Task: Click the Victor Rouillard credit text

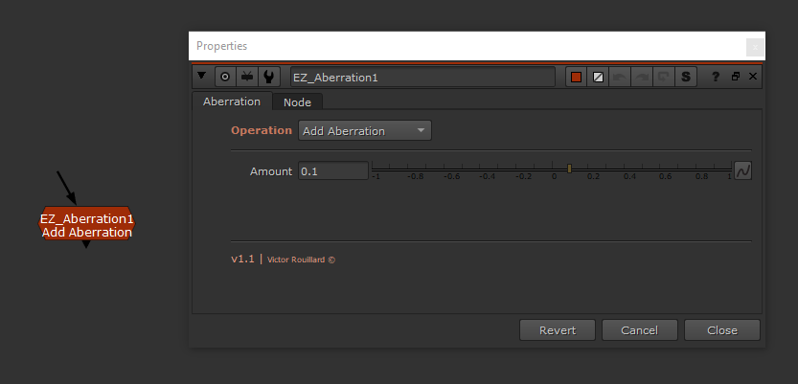Action: [301, 260]
